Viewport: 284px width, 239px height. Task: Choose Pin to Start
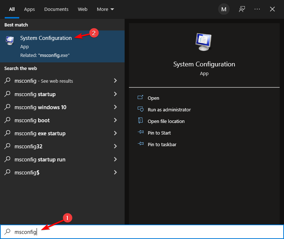159,133
